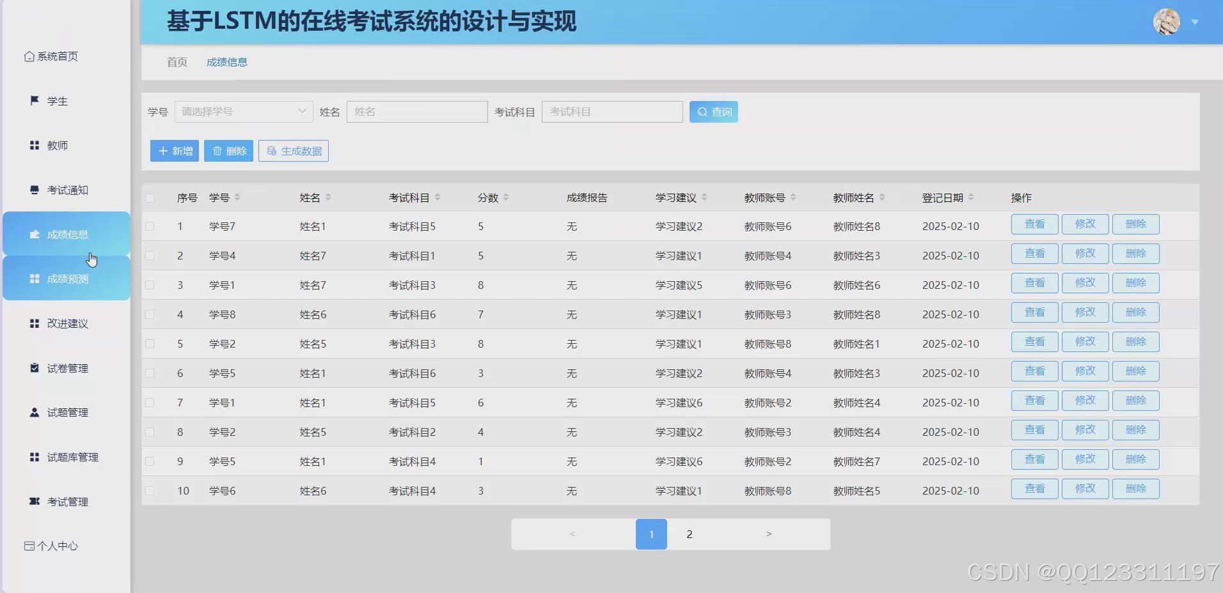
Task: Open the 学号 student ID dropdown selector
Action: tap(243, 111)
